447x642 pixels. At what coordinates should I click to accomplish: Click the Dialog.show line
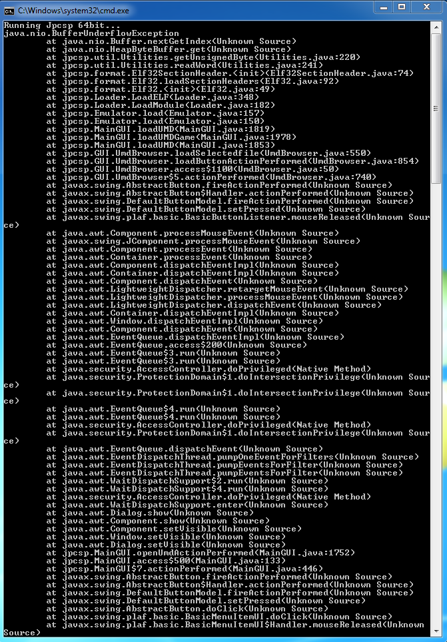(x=149, y=513)
